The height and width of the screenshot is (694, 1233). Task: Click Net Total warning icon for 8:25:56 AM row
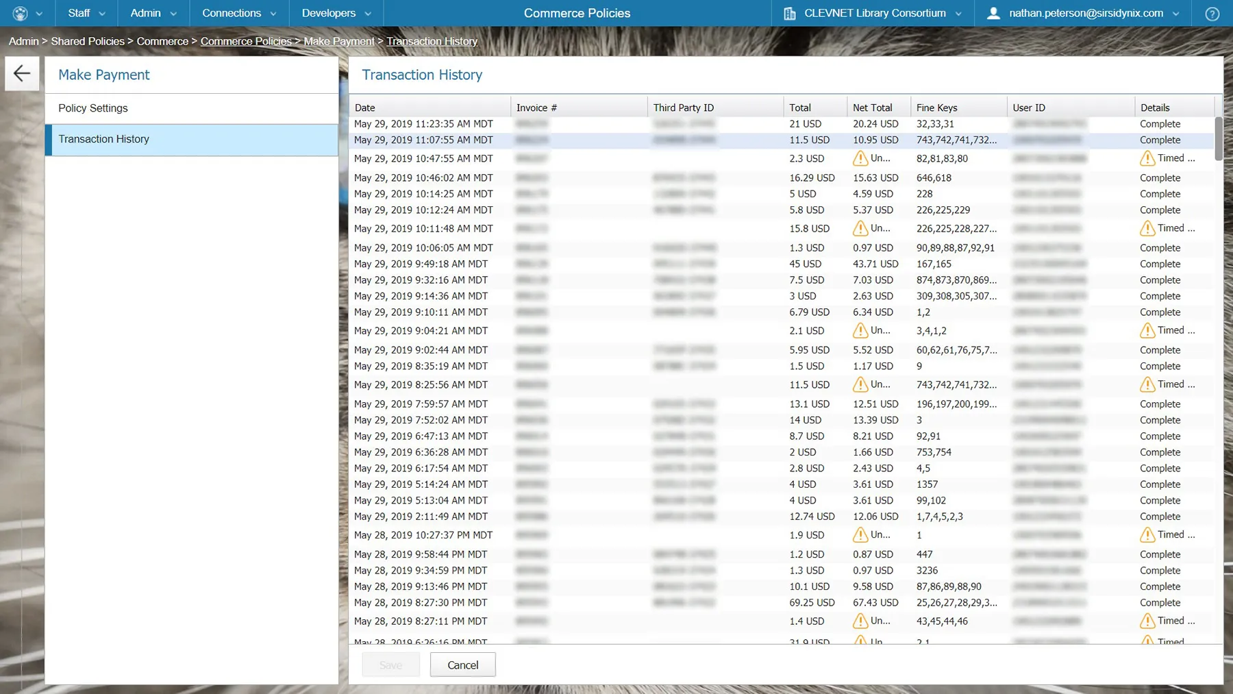pos(860,384)
